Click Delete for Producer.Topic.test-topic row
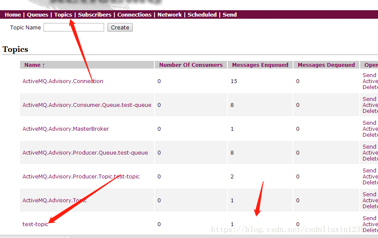Image resolution: width=378 pixels, height=238 pixels. coord(370,182)
